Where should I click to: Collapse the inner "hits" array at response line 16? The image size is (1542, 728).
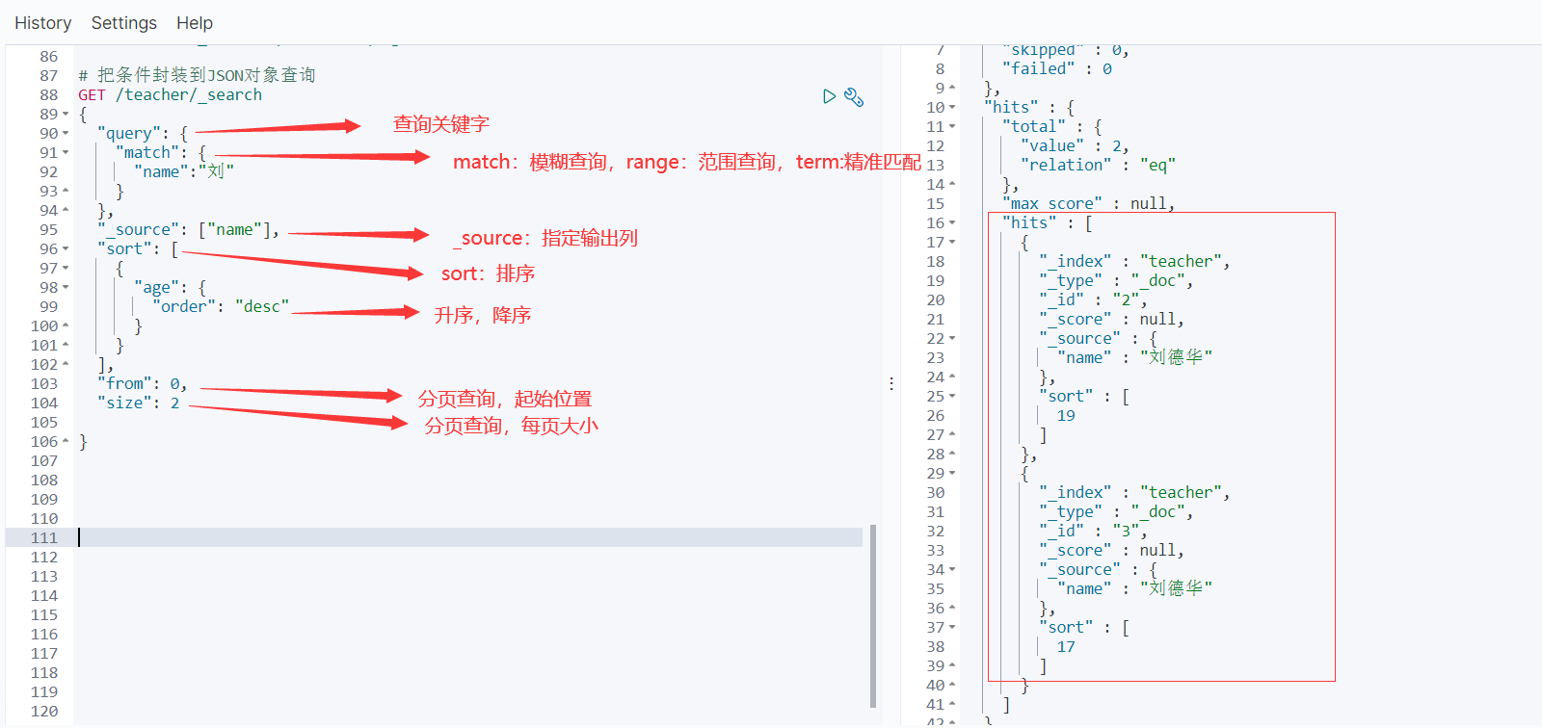pyautogui.click(x=952, y=222)
